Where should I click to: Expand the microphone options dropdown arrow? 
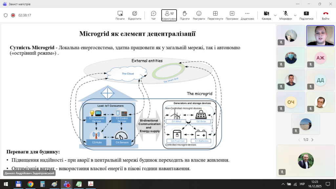point(295,15)
